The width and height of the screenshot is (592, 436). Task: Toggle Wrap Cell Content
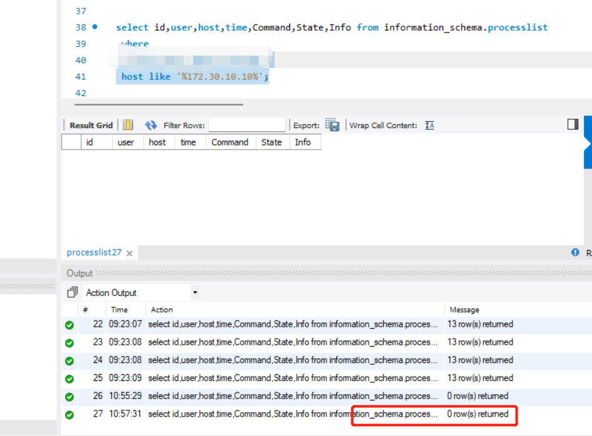point(429,125)
